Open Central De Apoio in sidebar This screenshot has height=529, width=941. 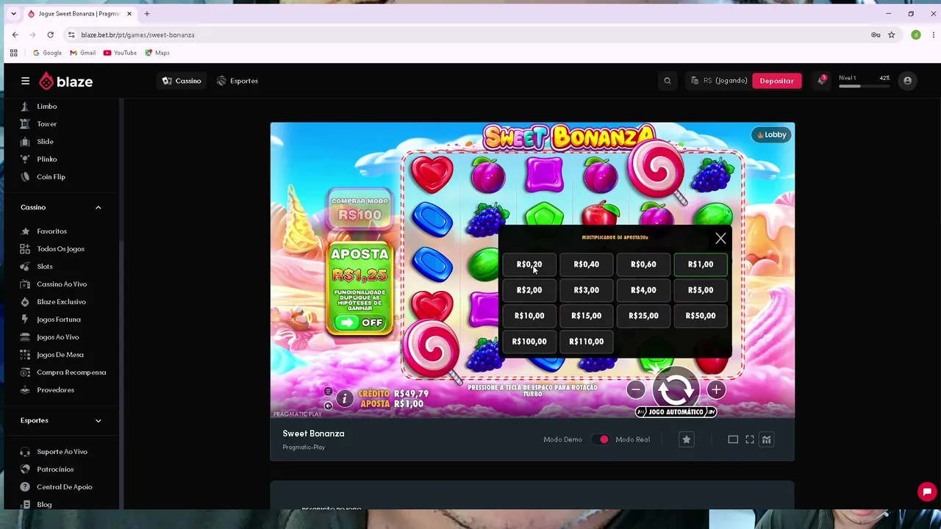point(64,487)
